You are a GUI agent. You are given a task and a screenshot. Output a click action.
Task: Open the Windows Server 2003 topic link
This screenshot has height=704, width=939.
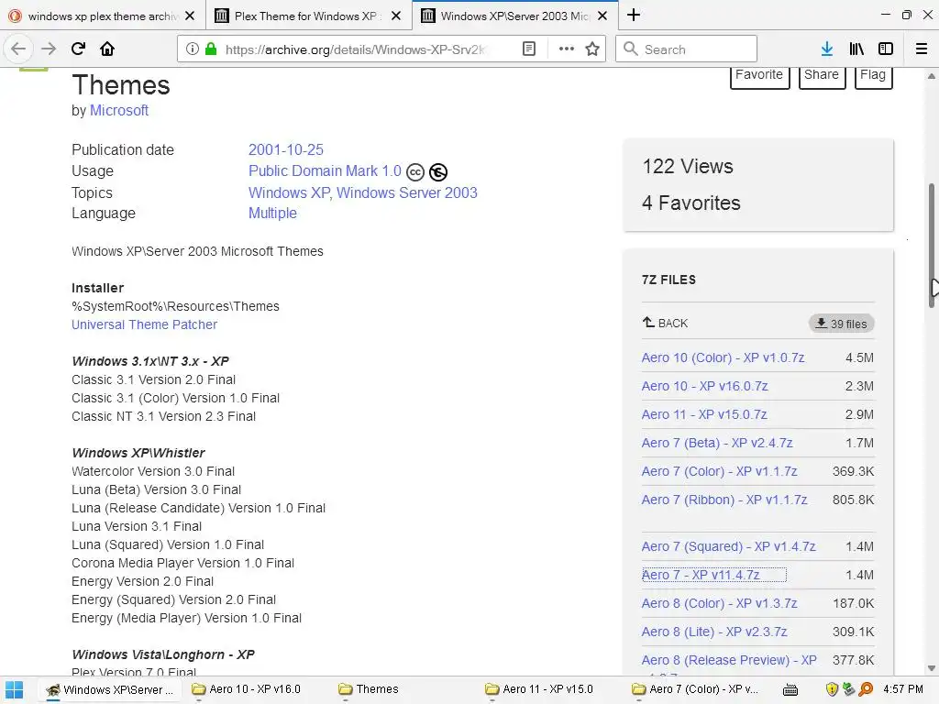pyautogui.click(x=407, y=192)
